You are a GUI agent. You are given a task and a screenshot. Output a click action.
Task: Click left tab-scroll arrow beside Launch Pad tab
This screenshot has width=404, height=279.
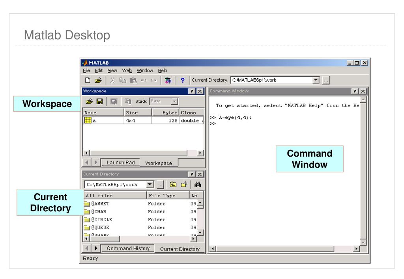[x=87, y=163]
